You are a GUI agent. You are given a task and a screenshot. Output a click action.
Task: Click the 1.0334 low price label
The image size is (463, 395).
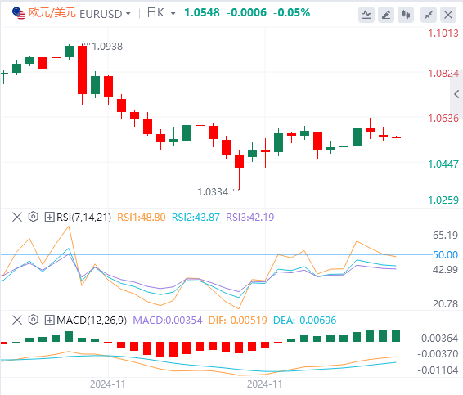click(x=213, y=192)
